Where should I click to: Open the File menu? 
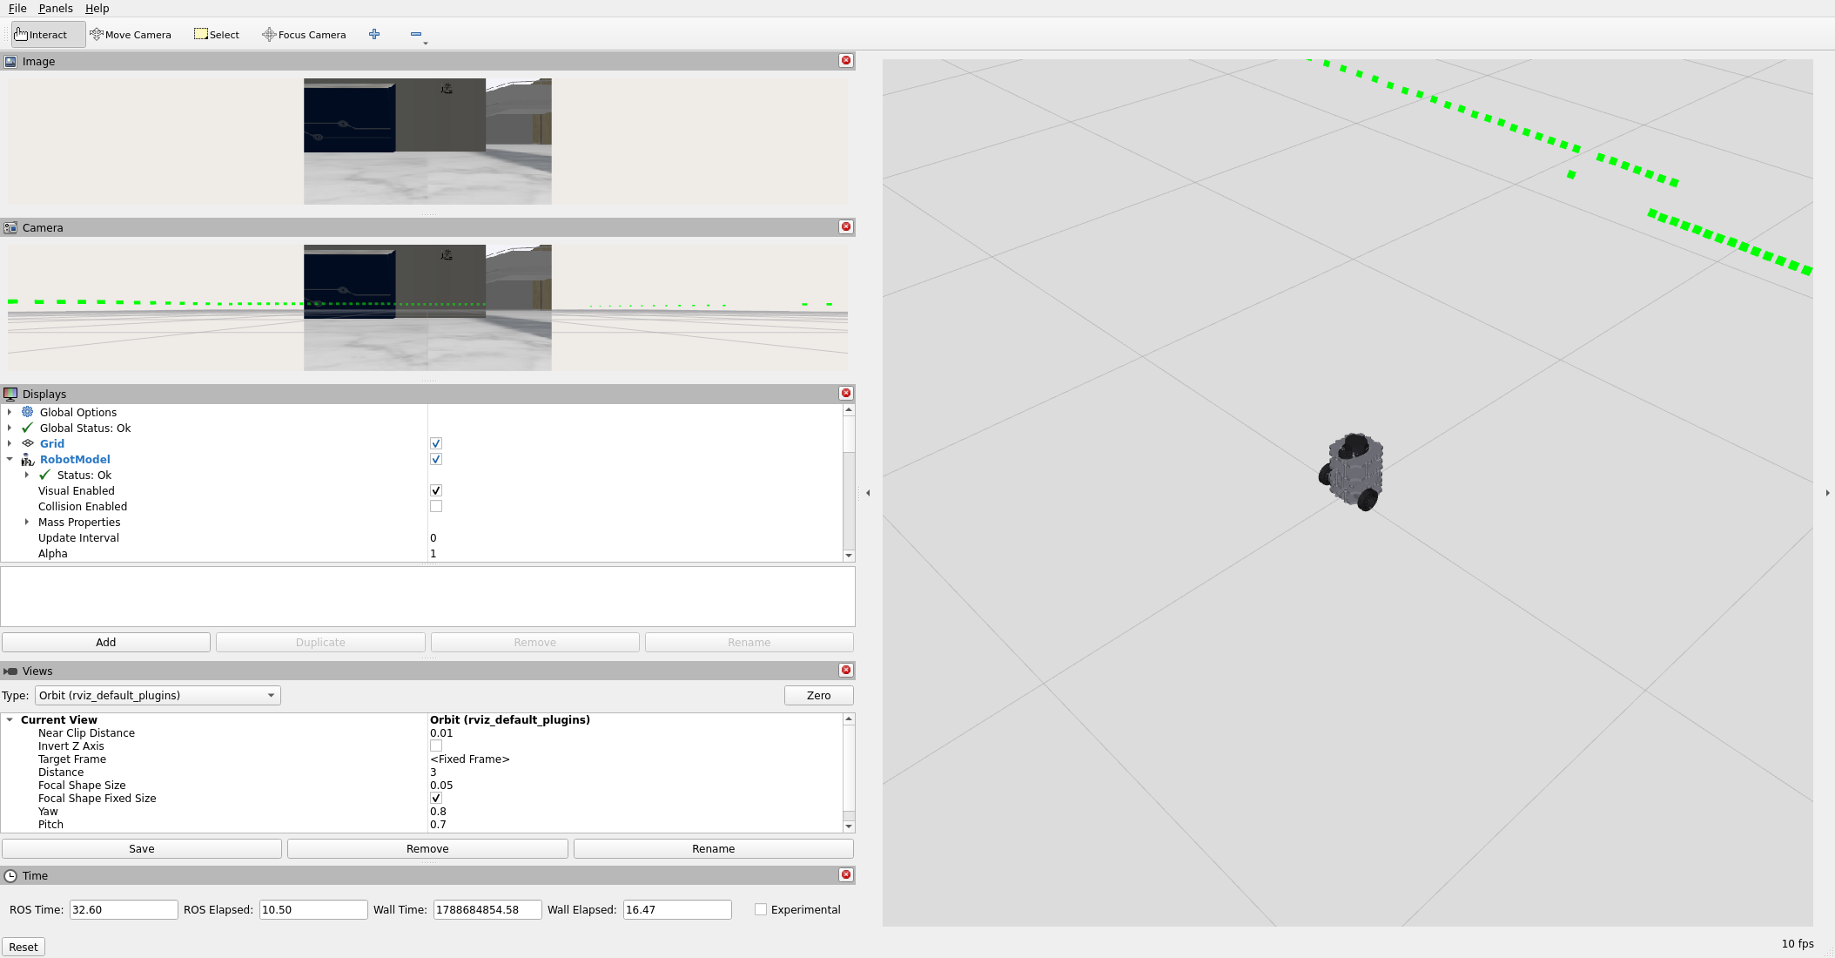pos(17,8)
